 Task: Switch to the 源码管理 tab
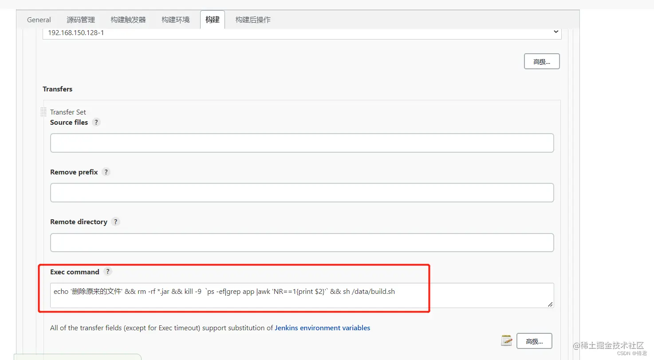81,20
